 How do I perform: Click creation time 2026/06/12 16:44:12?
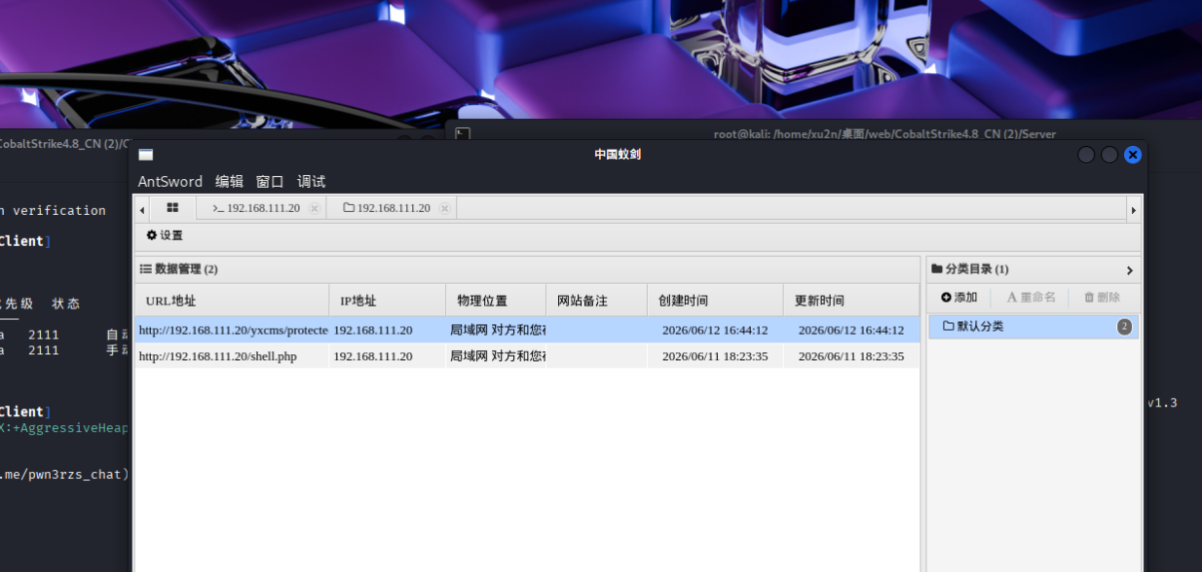(x=715, y=330)
